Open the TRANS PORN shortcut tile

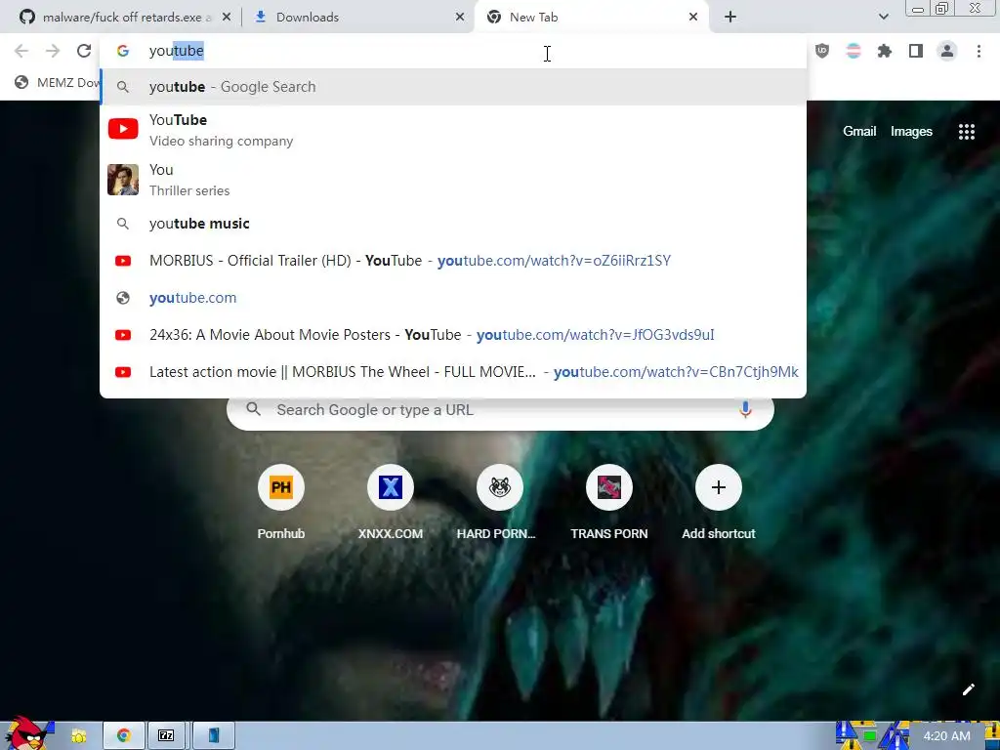tap(609, 504)
